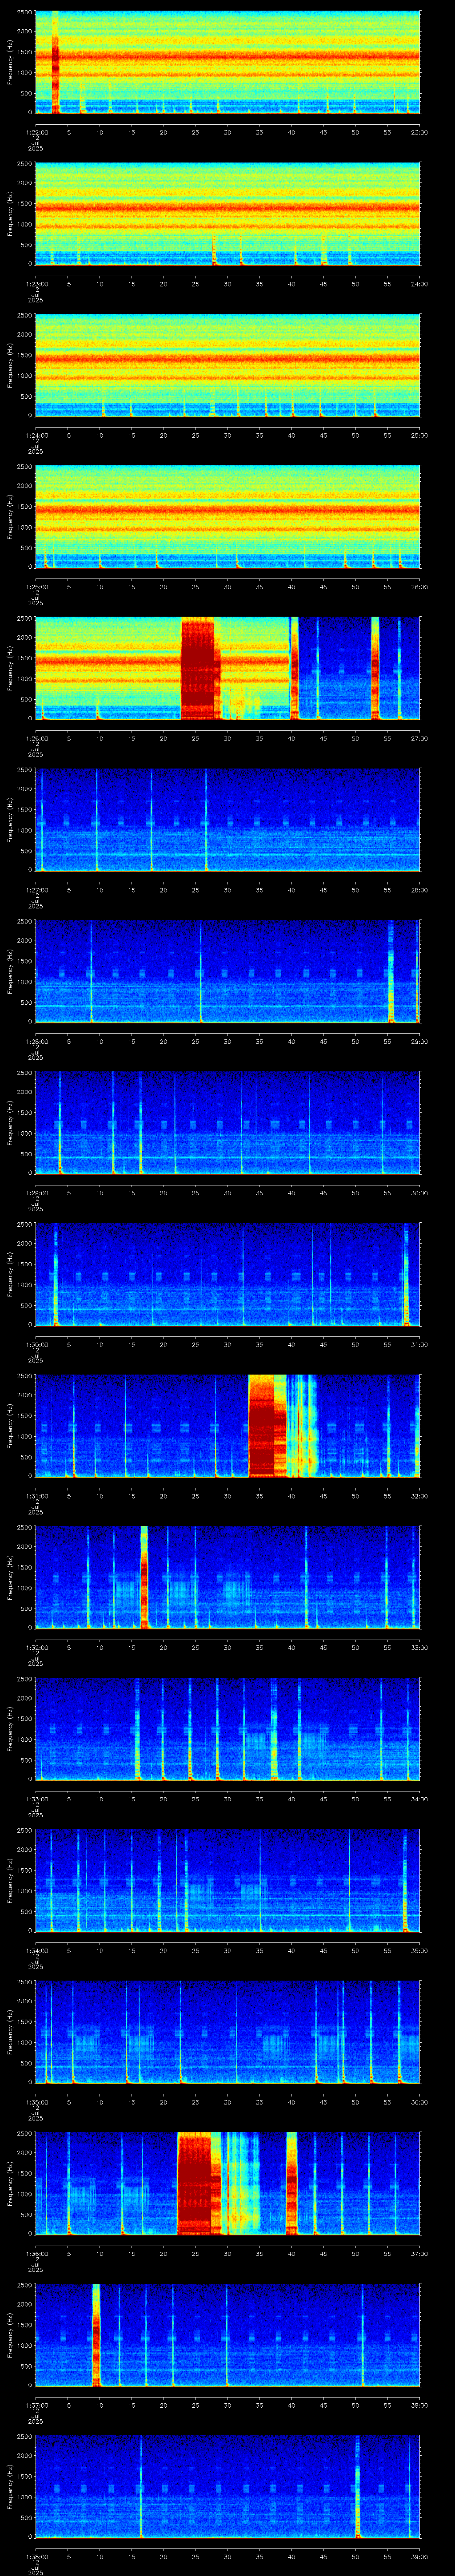This screenshot has width=455, height=2576.
Task: Click the 25:00 end time label
Action: click(420, 435)
